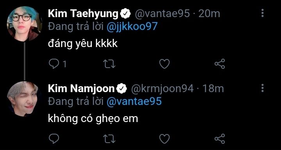Image resolution: width=281 pixels, height=150 pixels.
Task: Click the @krmjoon94 handle
Action: tap(162, 89)
